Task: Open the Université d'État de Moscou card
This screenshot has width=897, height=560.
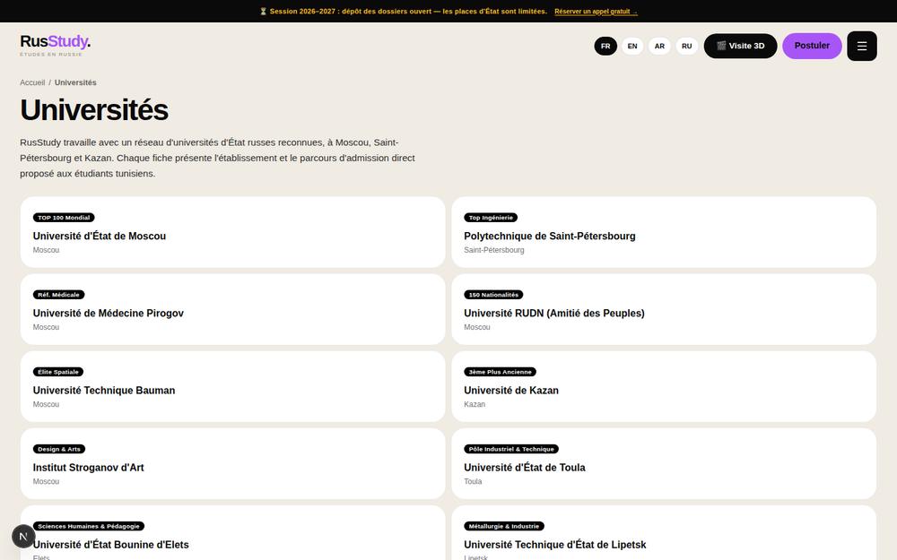Action: click(x=233, y=232)
